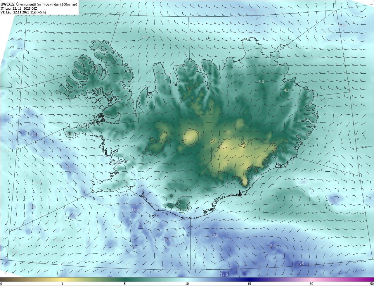Image resolution: width=374 pixels, height=286 pixels.
Task: Click the 'VT: Lau. 22.11.2025 11Z (+5 h)' line
Action: click(x=23, y=12)
